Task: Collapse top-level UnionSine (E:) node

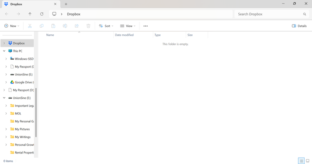Action: coord(4,98)
